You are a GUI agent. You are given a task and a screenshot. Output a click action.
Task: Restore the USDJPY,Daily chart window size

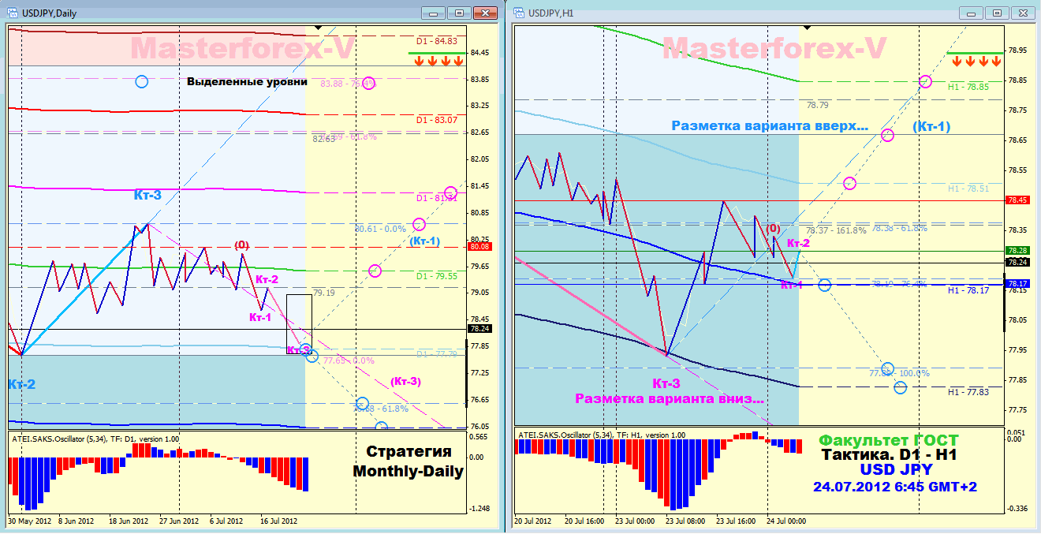pos(457,13)
